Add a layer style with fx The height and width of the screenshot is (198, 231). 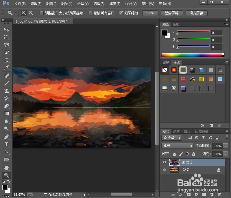click(181, 195)
